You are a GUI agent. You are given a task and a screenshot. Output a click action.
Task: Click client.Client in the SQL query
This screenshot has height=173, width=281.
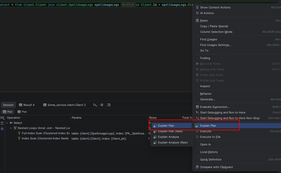(35, 5)
